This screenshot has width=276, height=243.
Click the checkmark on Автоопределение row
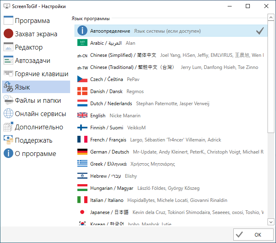[x=260, y=31]
